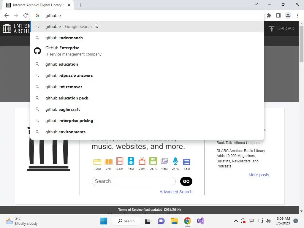Open the Images icon, 4.6M
Image resolution: width=304 pixels, height=228 pixels.
[x=164, y=161]
